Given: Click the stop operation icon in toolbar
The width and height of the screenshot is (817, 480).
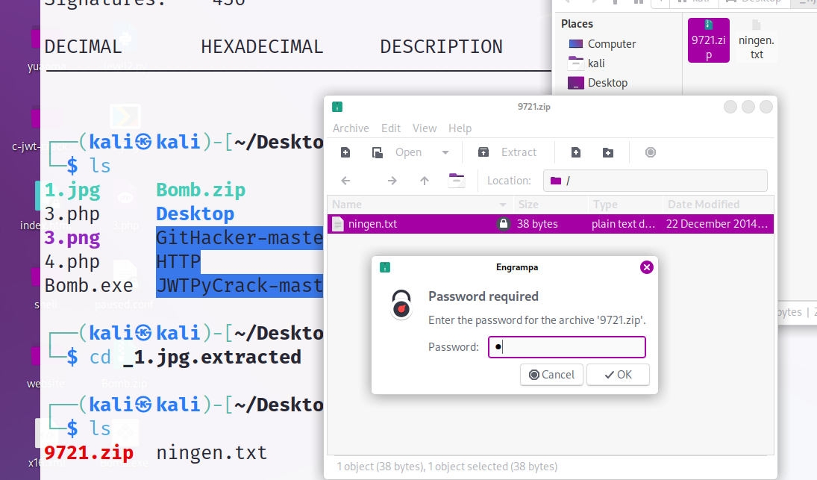Looking at the screenshot, I should pyautogui.click(x=651, y=152).
